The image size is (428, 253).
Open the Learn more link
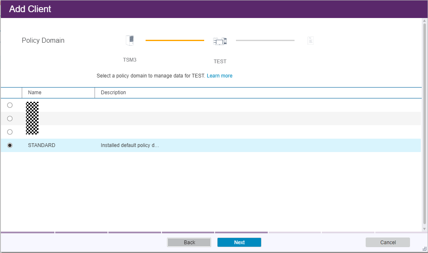coord(220,76)
